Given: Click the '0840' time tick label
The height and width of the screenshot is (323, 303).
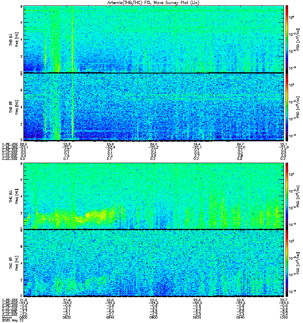Looking at the screenshot, I should 110,317.
